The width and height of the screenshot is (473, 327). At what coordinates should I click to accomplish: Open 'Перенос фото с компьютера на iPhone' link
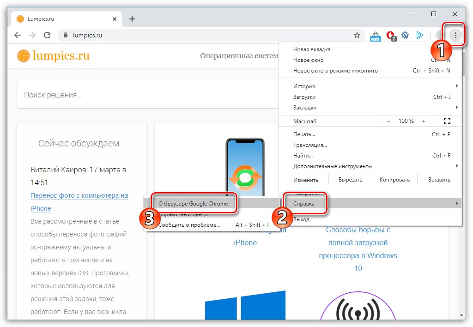coord(79,202)
